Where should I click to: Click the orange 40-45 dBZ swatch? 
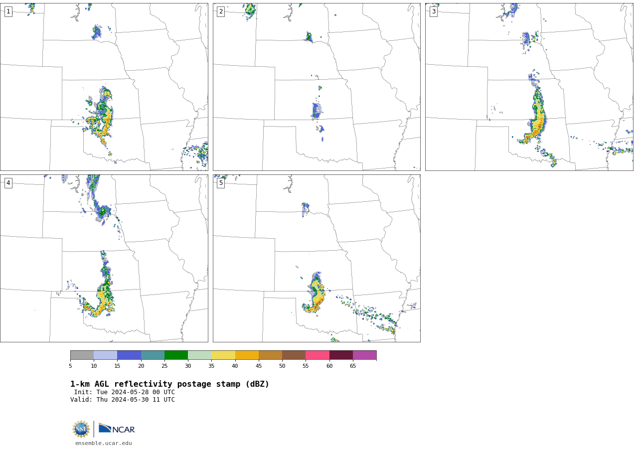[247, 355]
